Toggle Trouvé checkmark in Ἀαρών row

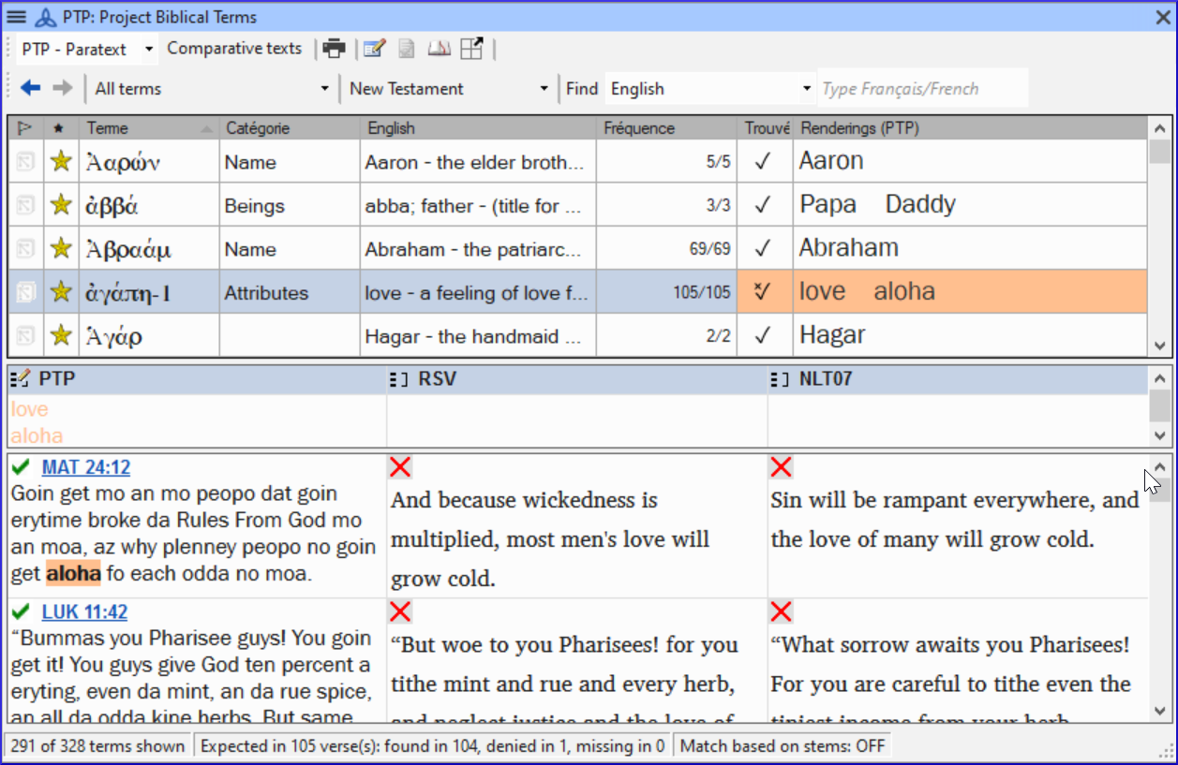(762, 162)
